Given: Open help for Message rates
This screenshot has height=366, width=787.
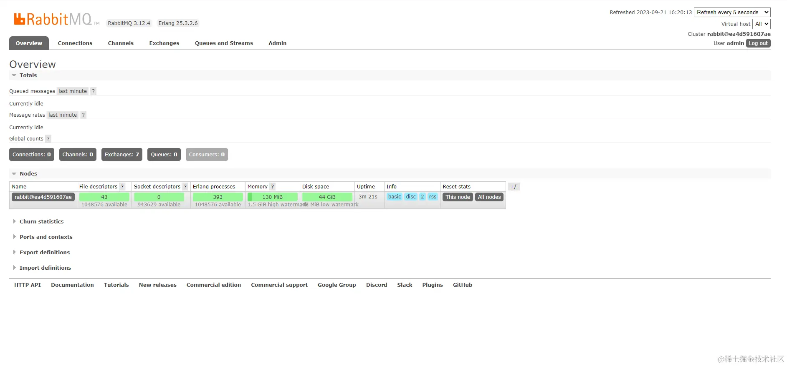Looking at the screenshot, I should click(x=84, y=115).
